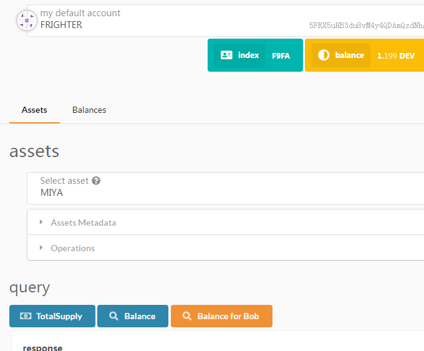Open the Select asset dropdown showing MIYA
424x351 pixels.
pyautogui.click(x=226, y=188)
